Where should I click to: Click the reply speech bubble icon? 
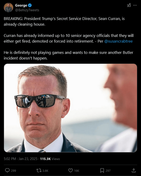[7, 170]
